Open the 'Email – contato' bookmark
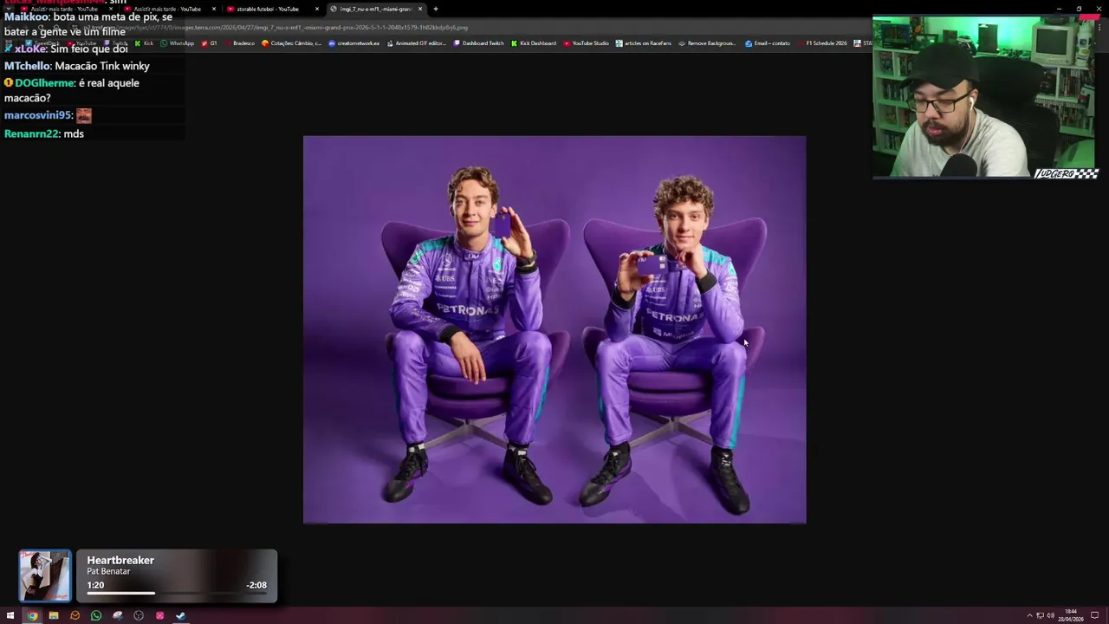Viewport: 1109px width, 624px height. (x=768, y=43)
